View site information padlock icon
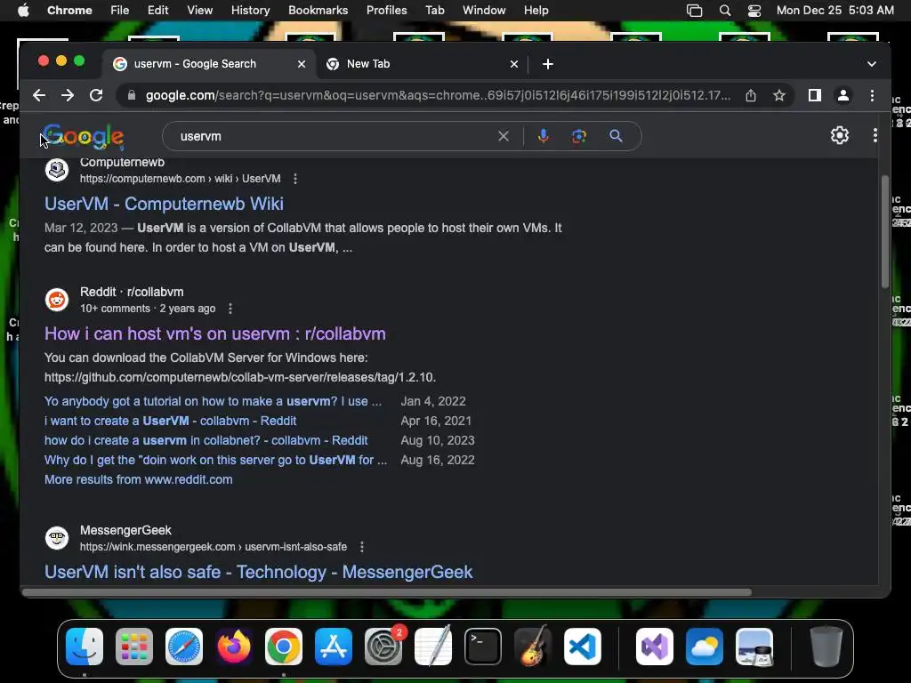This screenshot has height=683, width=911. point(132,95)
